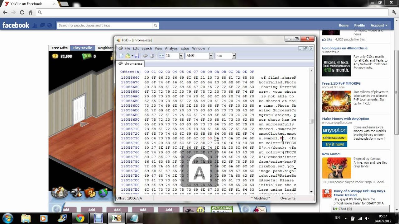
Task: Click the YoVille briefcase inventory icon
Action: (90, 193)
